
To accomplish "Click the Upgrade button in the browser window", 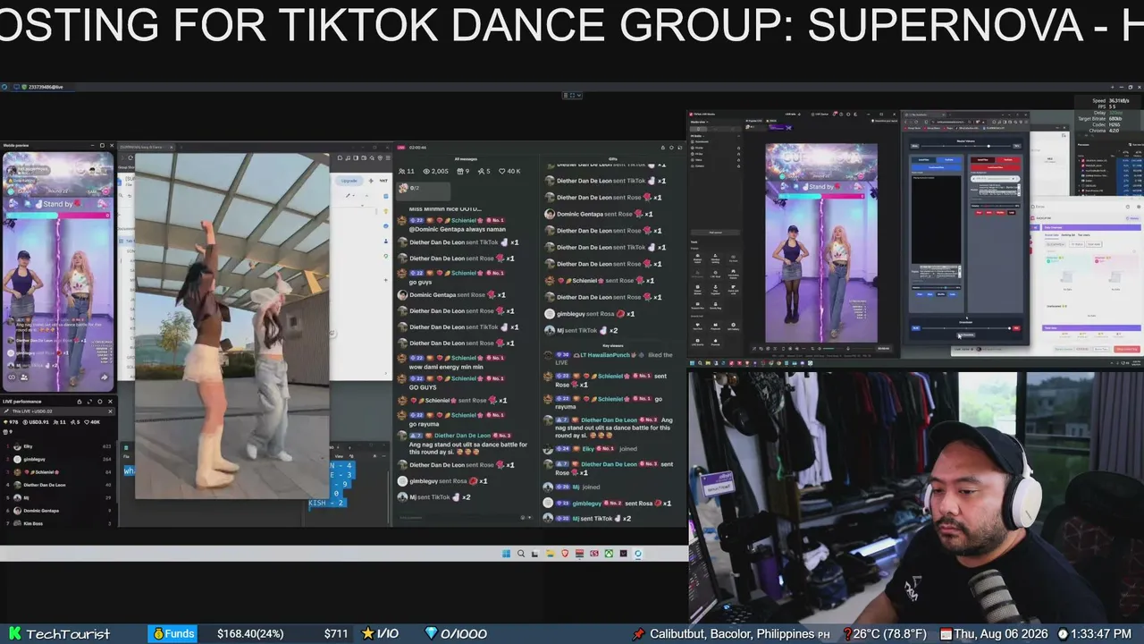I will tap(349, 181).
